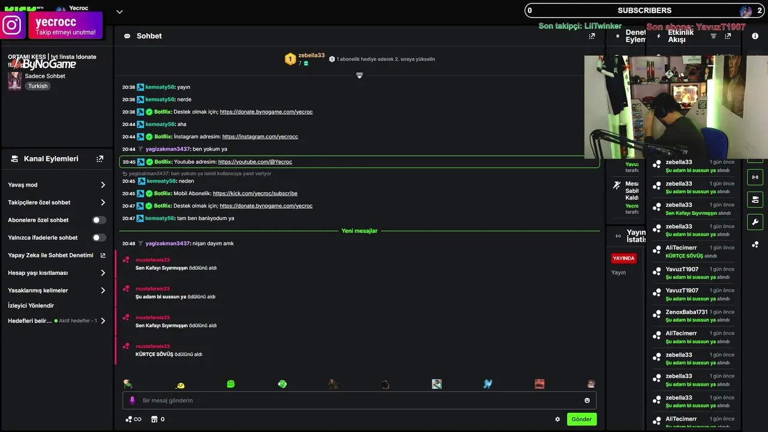The width and height of the screenshot is (768, 432).
Task: Toggle Abonelere özel sohbet switch
Action: click(99, 220)
